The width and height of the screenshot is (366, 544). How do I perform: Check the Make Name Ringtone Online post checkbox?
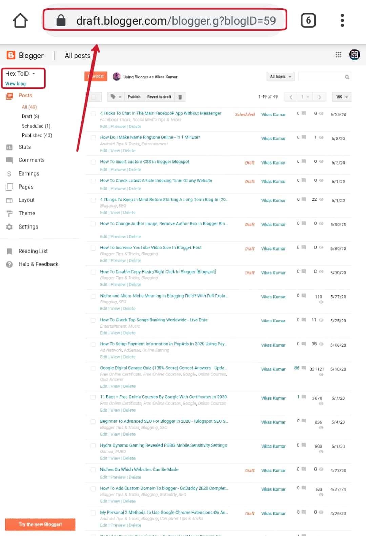click(x=93, y=138)
